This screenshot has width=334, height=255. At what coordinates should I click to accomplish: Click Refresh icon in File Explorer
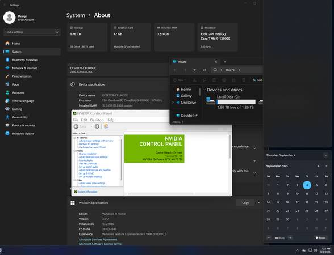coord(204,70)
